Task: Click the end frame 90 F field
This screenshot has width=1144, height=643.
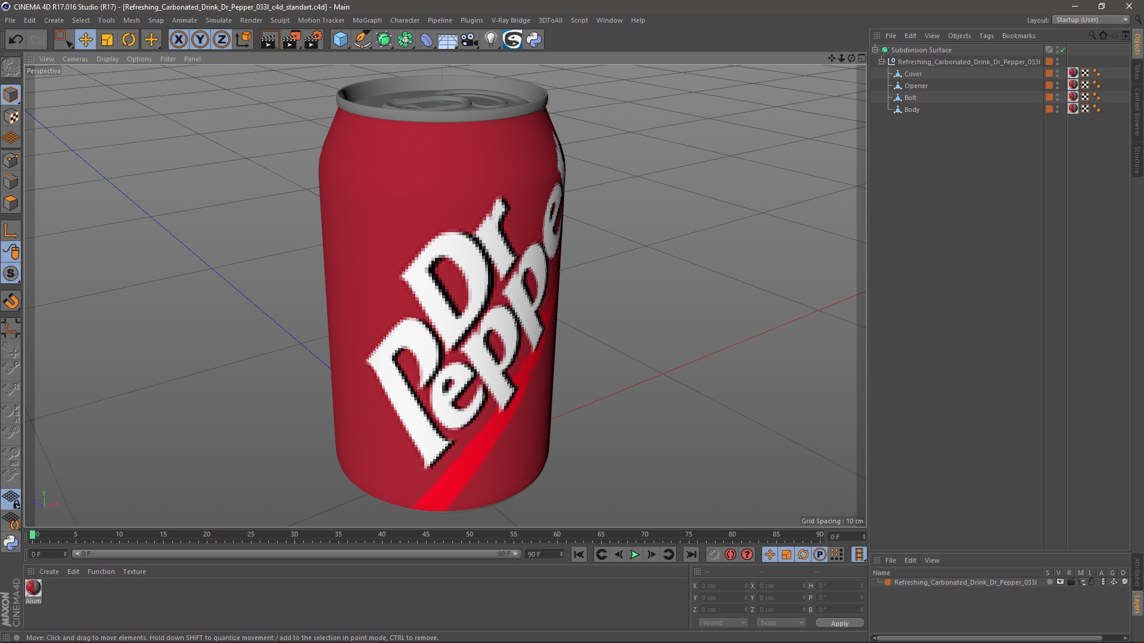Action: tap(544, 554)
